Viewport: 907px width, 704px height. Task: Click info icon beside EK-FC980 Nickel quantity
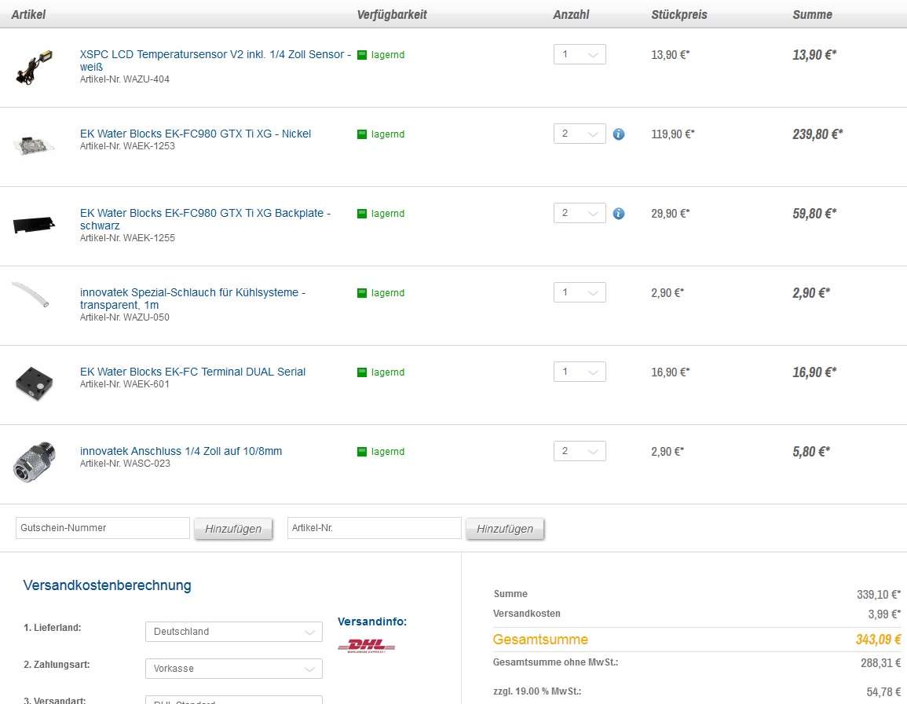coord(618,134)
